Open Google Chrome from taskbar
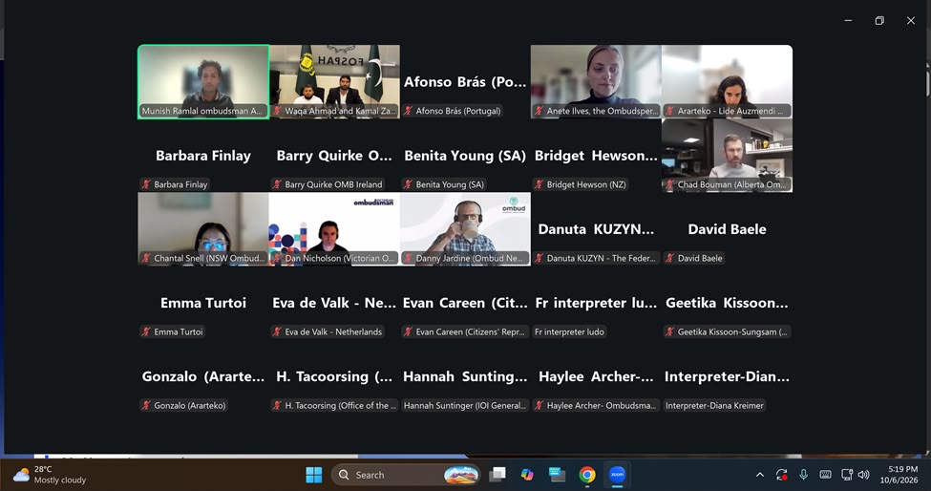Screen dimensions: 931x491 (x=587, y=475)
